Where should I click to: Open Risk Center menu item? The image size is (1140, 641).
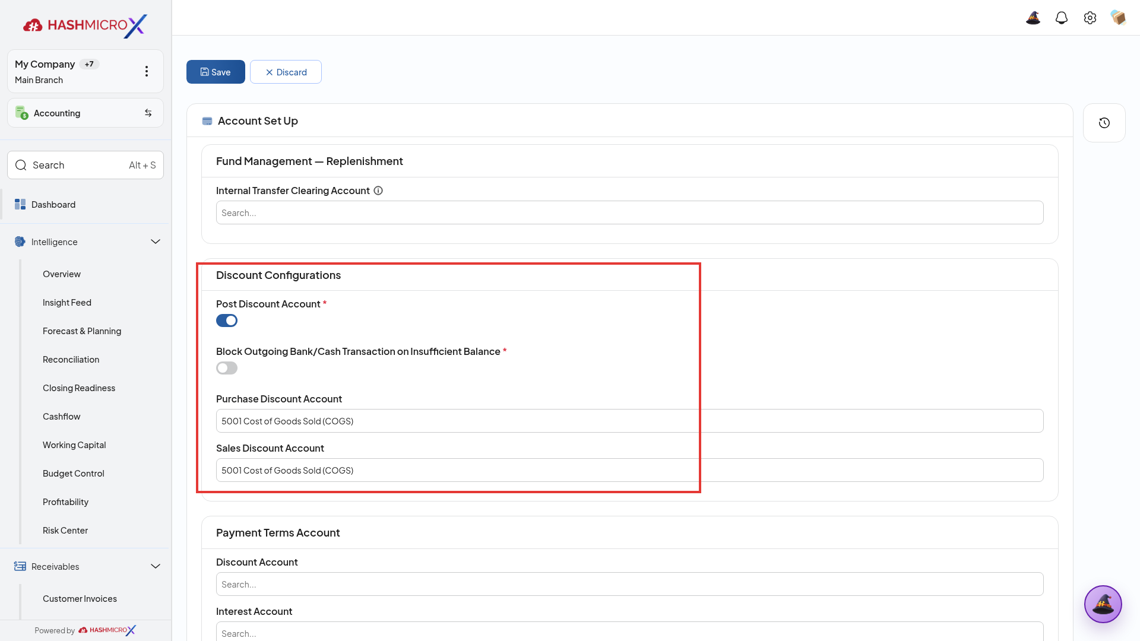click(65, 531)
